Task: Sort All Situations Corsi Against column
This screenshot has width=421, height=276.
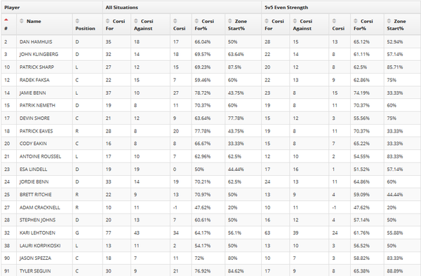Action: (x=136, y=21)
